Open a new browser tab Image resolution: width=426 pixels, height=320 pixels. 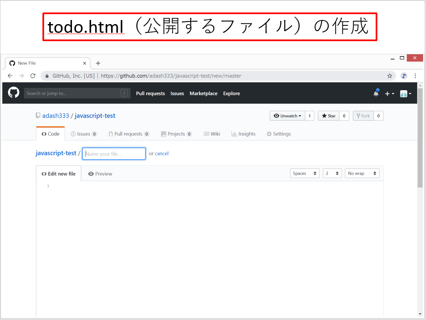pyautogui.click(x=98, y=63)
